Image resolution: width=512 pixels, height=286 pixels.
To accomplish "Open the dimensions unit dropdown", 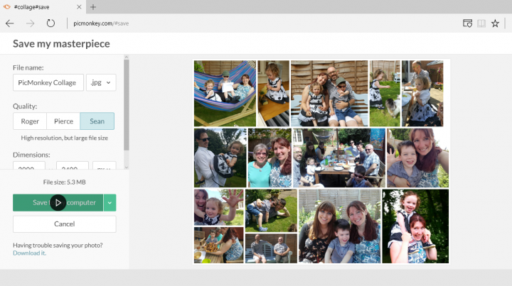I will point(104,165).
